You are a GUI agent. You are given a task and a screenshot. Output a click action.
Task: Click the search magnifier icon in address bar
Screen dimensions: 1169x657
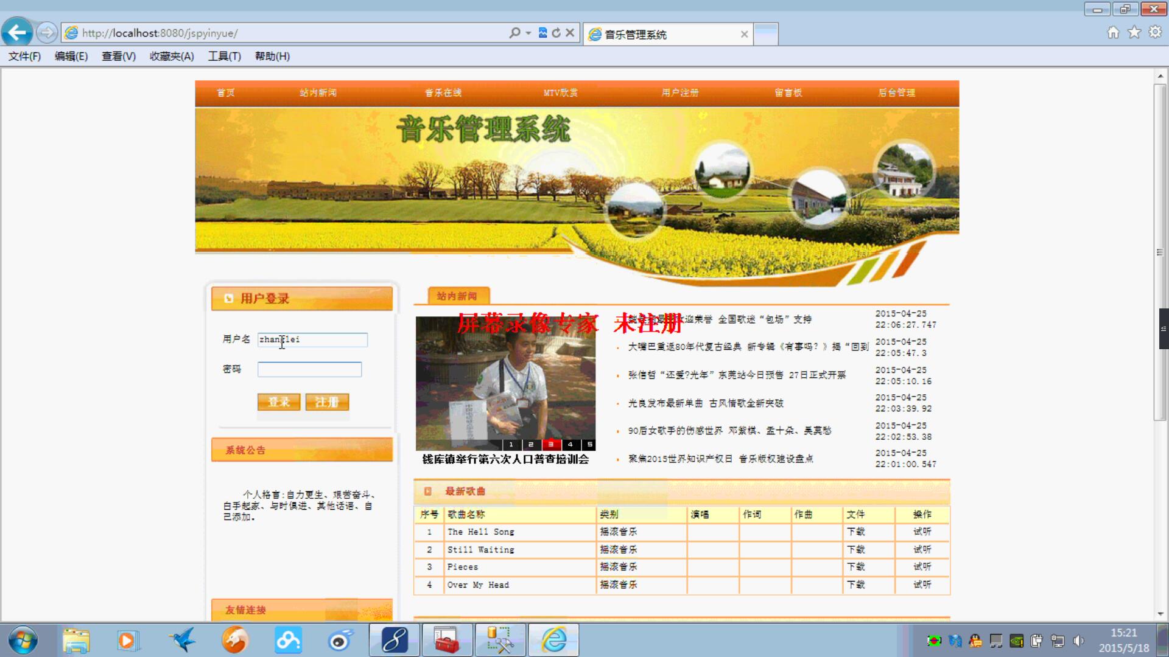point(515,33)
